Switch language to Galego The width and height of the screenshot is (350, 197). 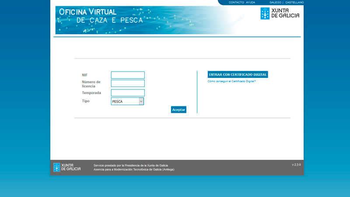coord(275,2)
